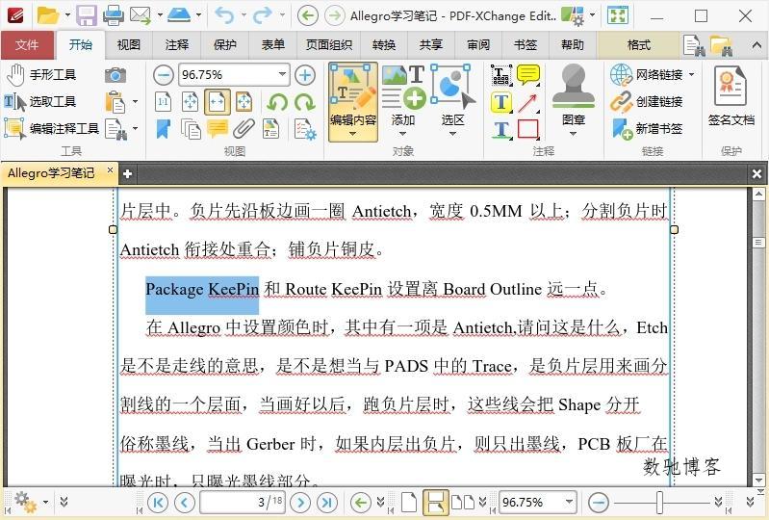The height and width of the screenshot is (520, 769).
Task: Open ribbon zoom percentage combo box dropdown
Action: point(283,74)
